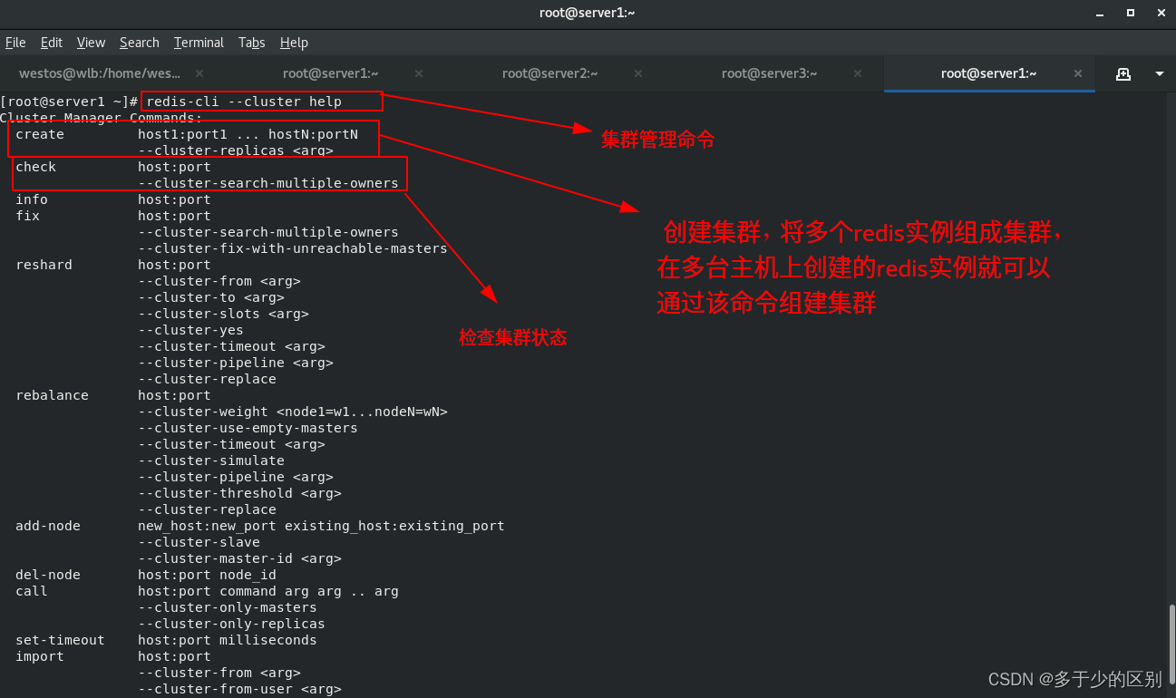The width and height of the screenshot is (1176, 698).
Task: Click the 'del-node' command name
Action: 48,575
